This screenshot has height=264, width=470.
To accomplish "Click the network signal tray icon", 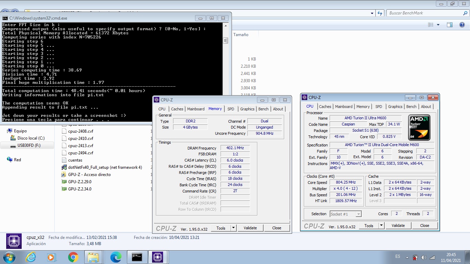I will tap(432, 257).
